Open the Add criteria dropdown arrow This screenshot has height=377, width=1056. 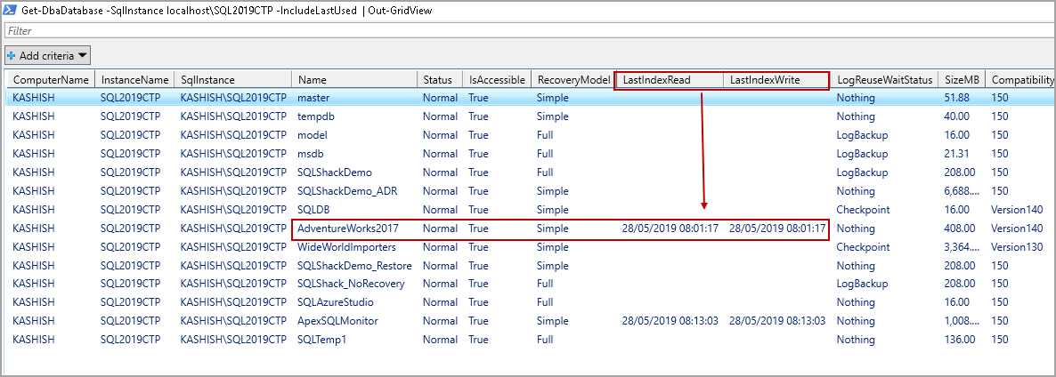pyautogui.click(x=83, y=55)
